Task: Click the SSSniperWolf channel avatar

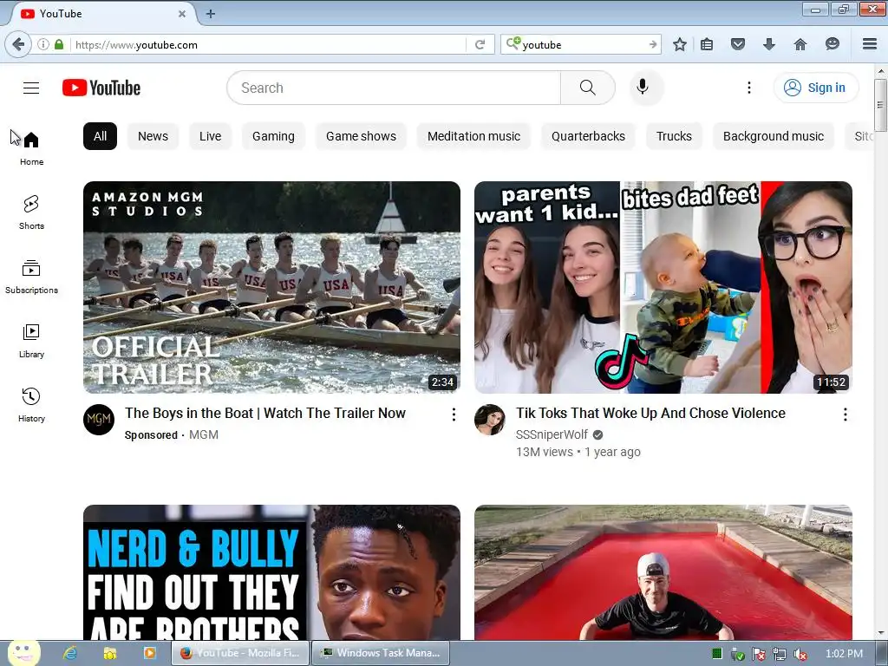Action: 490,420
